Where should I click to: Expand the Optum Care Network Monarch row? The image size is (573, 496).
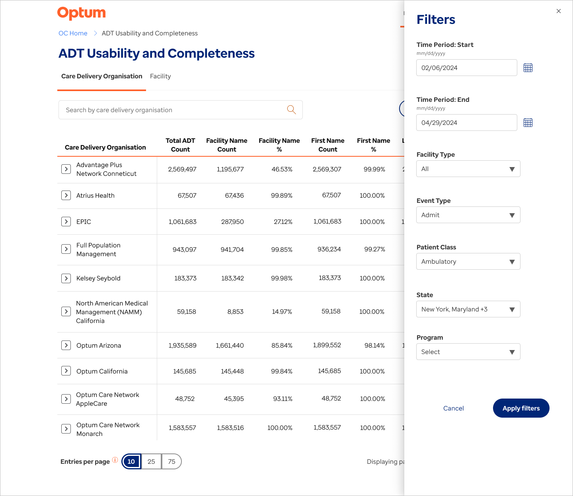[x=66, y=429]
